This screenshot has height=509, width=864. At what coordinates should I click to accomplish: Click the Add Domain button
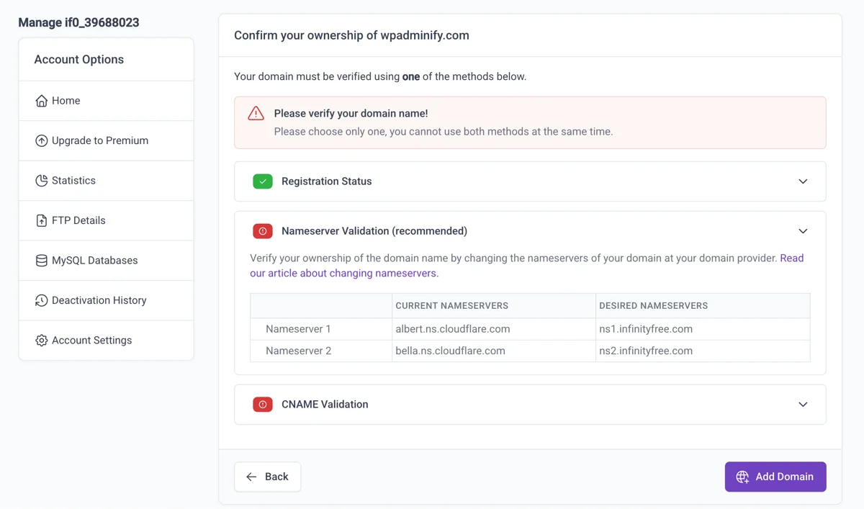pos(775,477)
